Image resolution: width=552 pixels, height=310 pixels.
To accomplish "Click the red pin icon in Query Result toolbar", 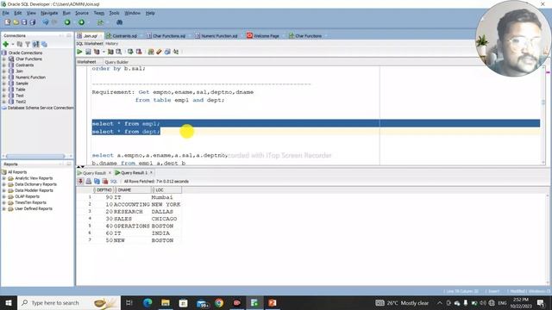I will pos(80,182).
